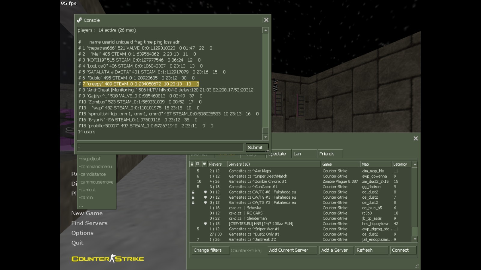Click the "prokiller50017" player line in console
481x270 pixels.
click(x=146, y=126)
